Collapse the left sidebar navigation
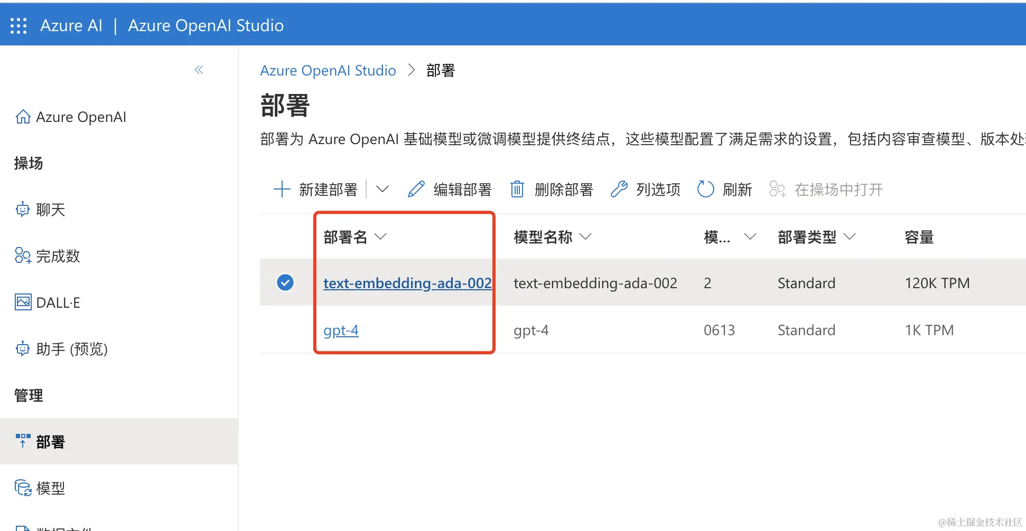 (x=199, y=70)
